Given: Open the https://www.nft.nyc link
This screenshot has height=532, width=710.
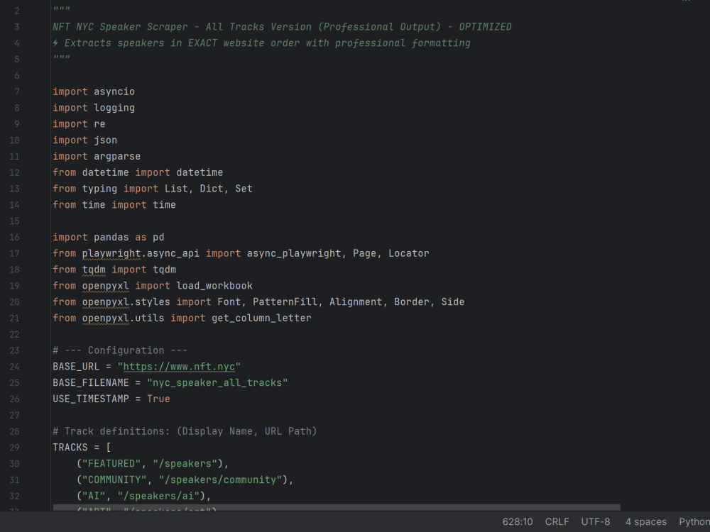Looking at the screenshot, I should pyautogui.click(x=179, y=367).
